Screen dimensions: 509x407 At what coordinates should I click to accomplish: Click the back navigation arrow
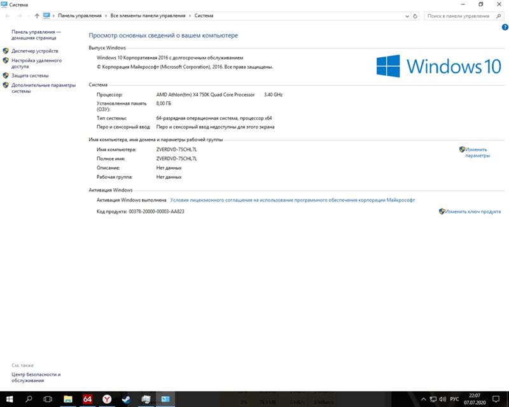tap(8, 16)
